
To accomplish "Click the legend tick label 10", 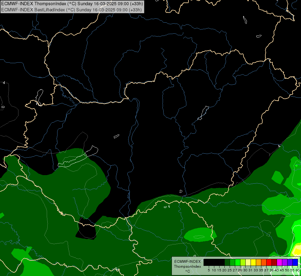I will click(x=214, y=270).
